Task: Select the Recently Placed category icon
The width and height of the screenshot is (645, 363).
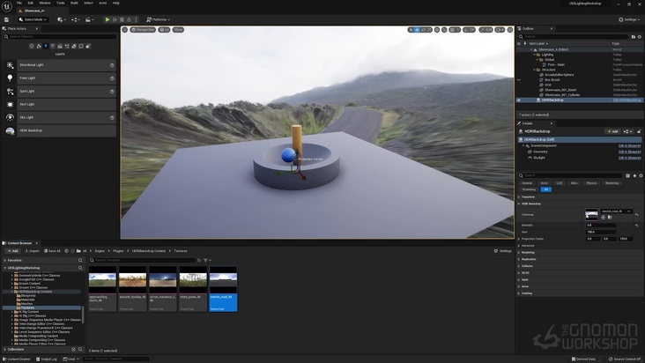Action: pyautogui.click(x=32, y=46)
